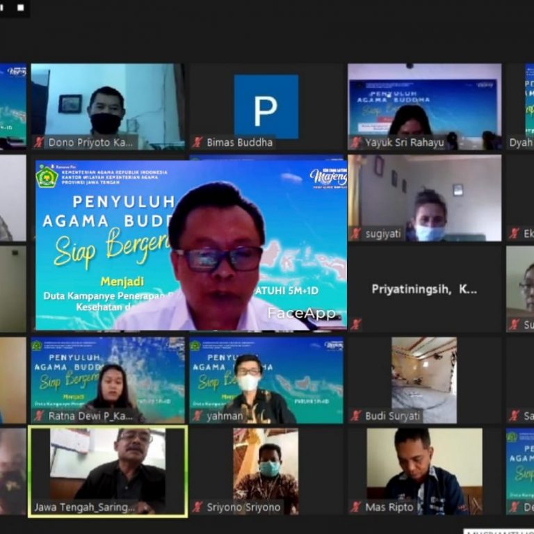This screenshot has width=534, height=534.
Task: Click muted mic icon beside yahman
Action: 197,416
